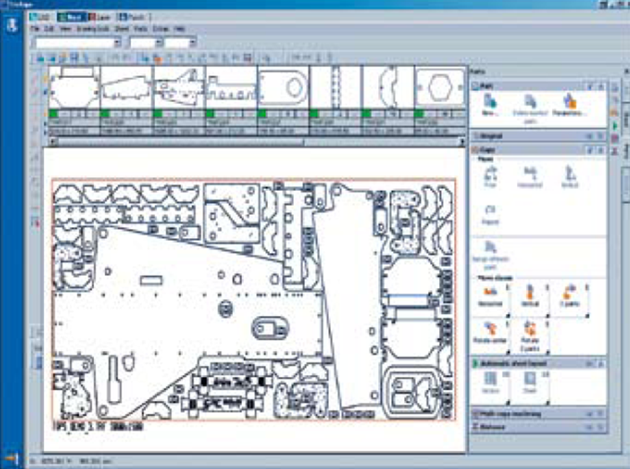Open the first toolbar combo box dropdown
Viewport: 630px width, 469px height.
(x=117, y=42)
